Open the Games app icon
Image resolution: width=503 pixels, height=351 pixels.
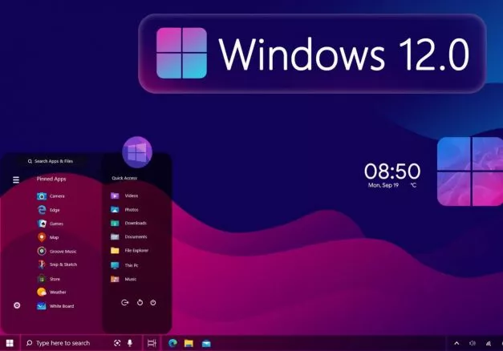(42, 224)
